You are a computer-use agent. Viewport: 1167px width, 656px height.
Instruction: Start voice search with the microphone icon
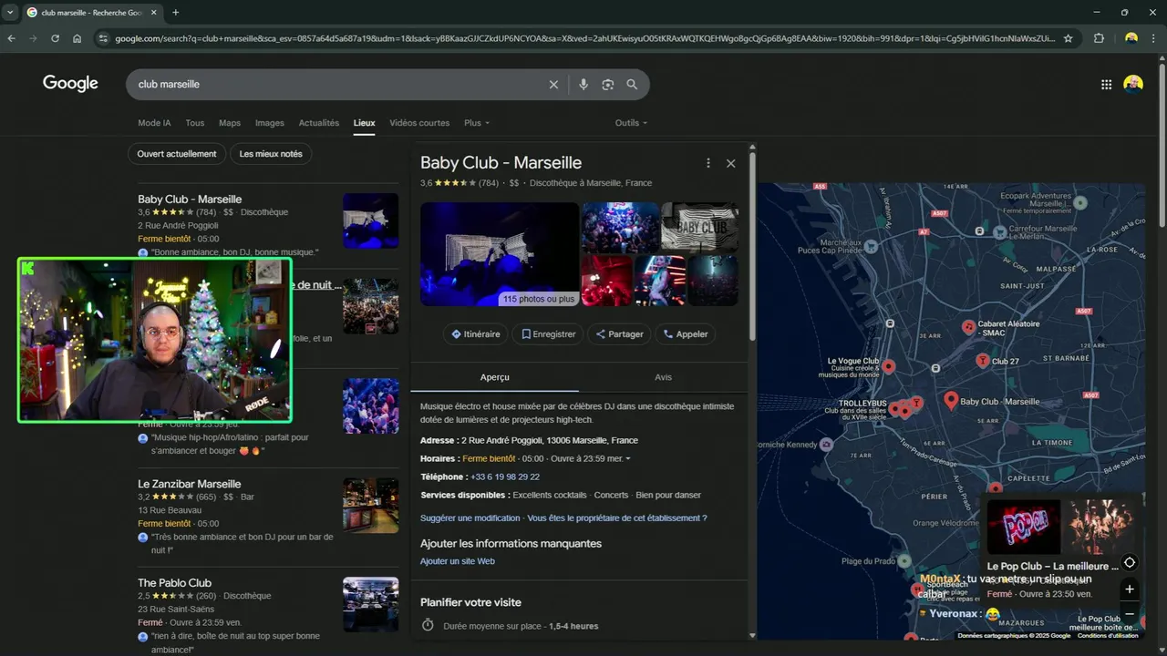pyautogui.click(x=583, y=85)
